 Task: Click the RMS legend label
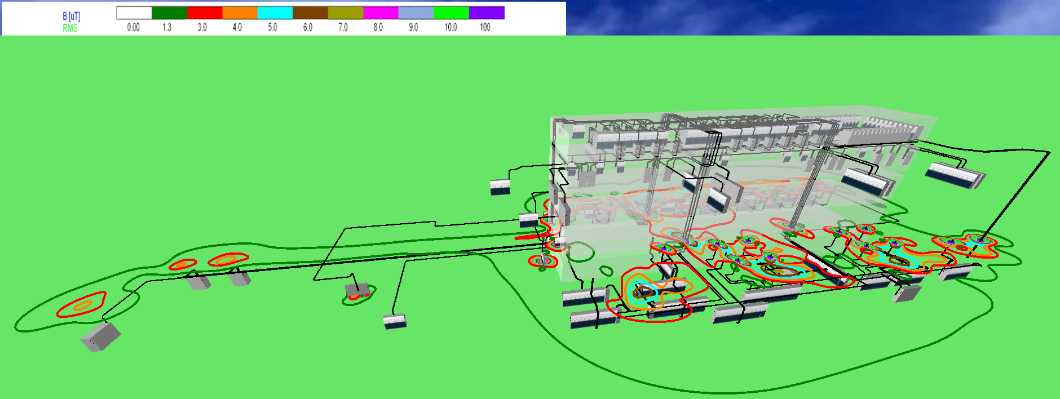point(70,28)
